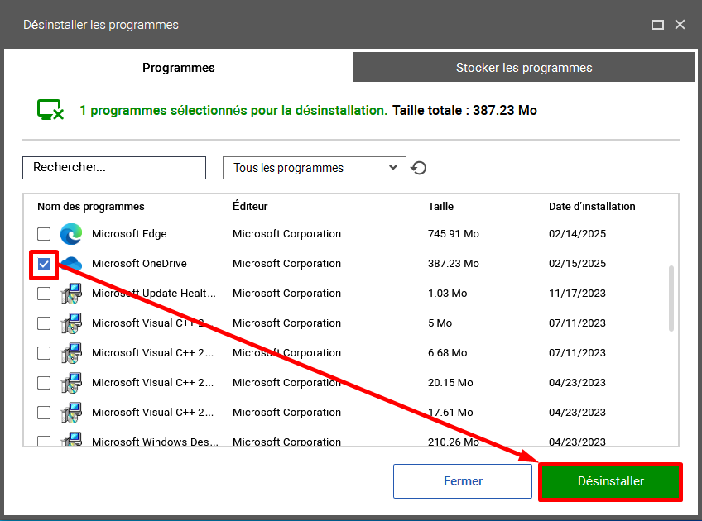Click the 1.03 Mo size value
The image size is (702, 521).
click(x=447, y=294)
